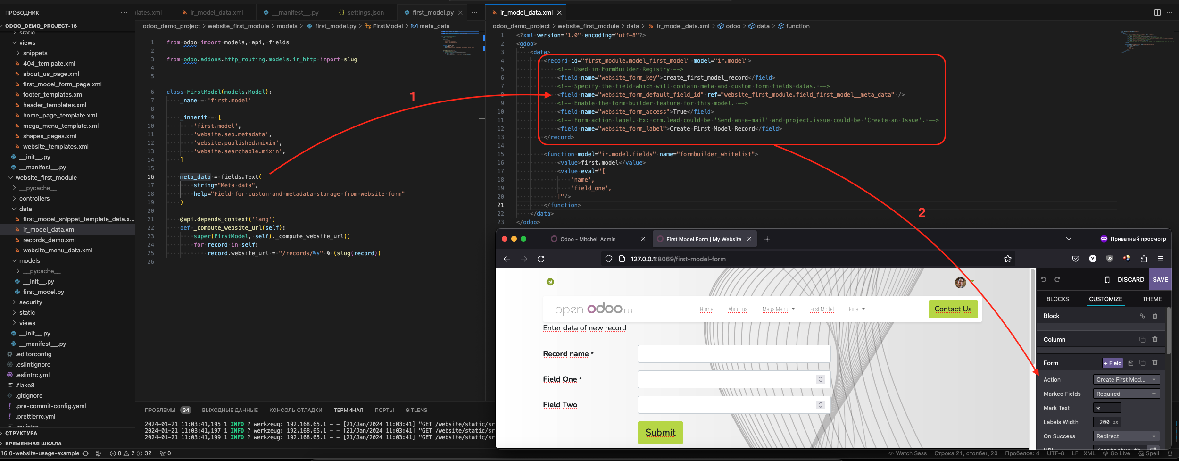Click Contact Us button on website
The width and height of the screenshot is (1179, 461).
(x=953, y=309)
